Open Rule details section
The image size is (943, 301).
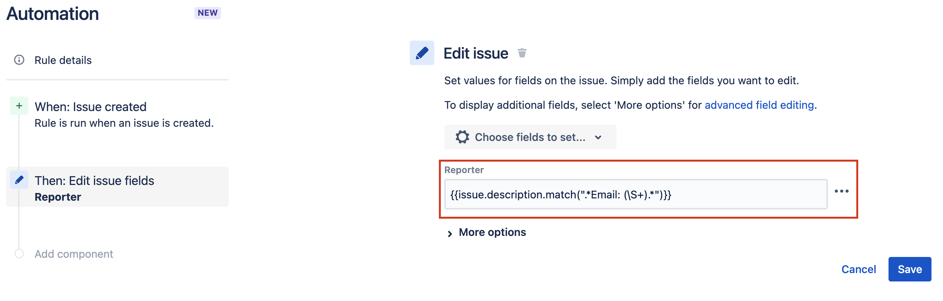[63, 60]
